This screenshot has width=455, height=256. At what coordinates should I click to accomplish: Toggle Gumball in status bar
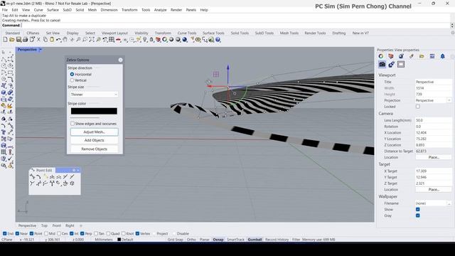(255, 240)
